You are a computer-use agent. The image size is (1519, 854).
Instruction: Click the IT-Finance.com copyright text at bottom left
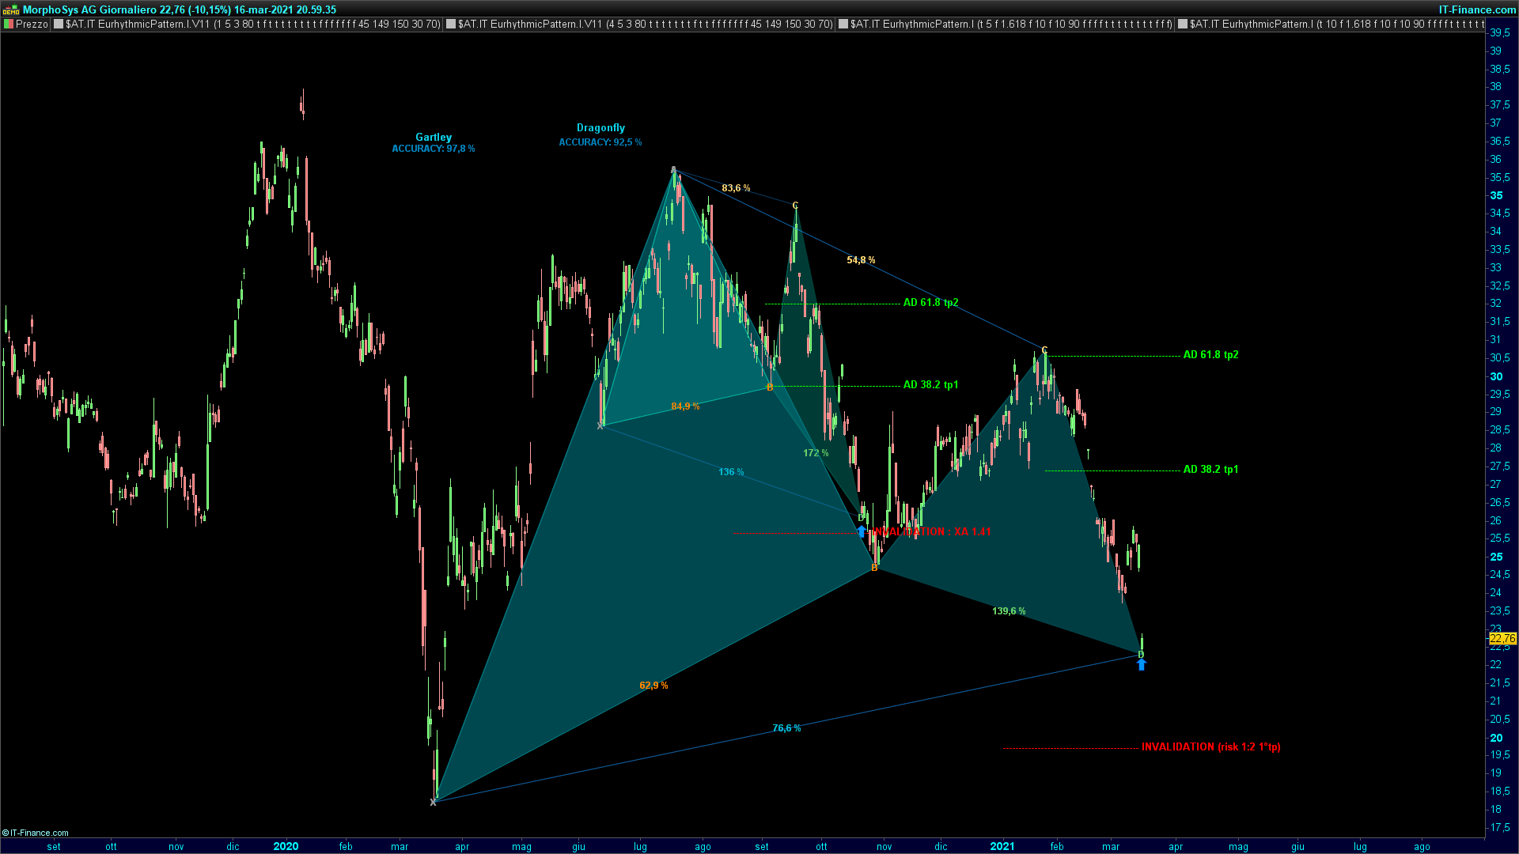(x=36, y=833)
